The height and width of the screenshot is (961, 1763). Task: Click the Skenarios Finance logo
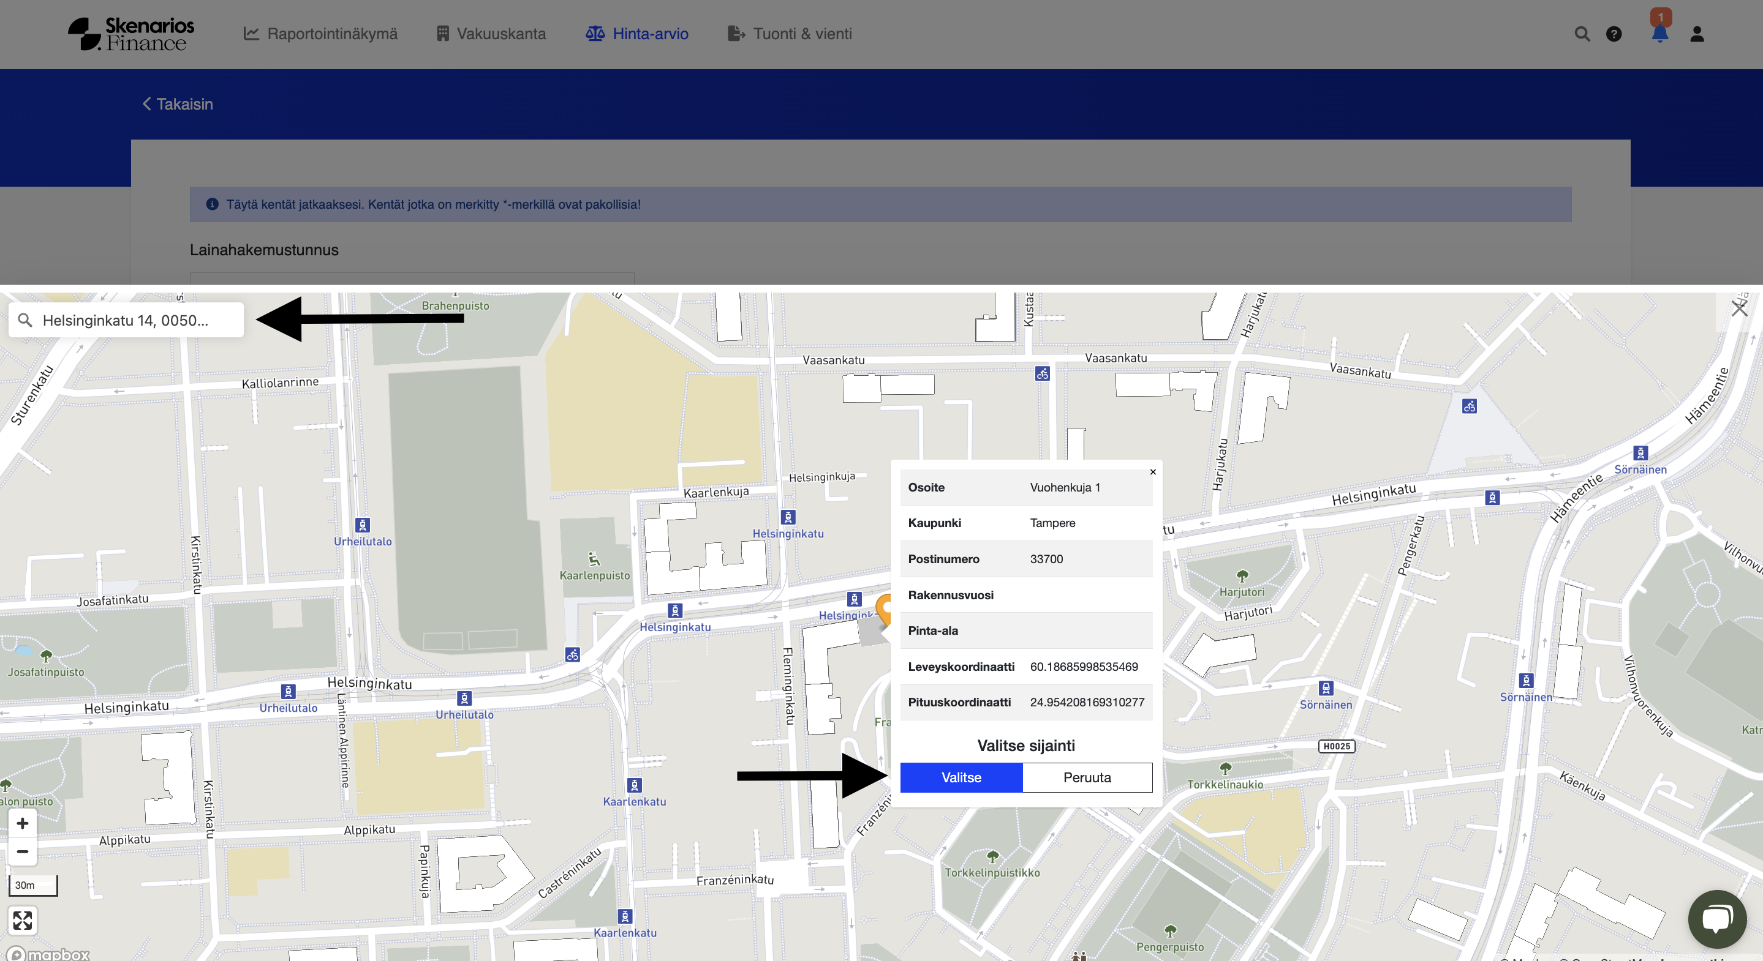tap(132, 34)
